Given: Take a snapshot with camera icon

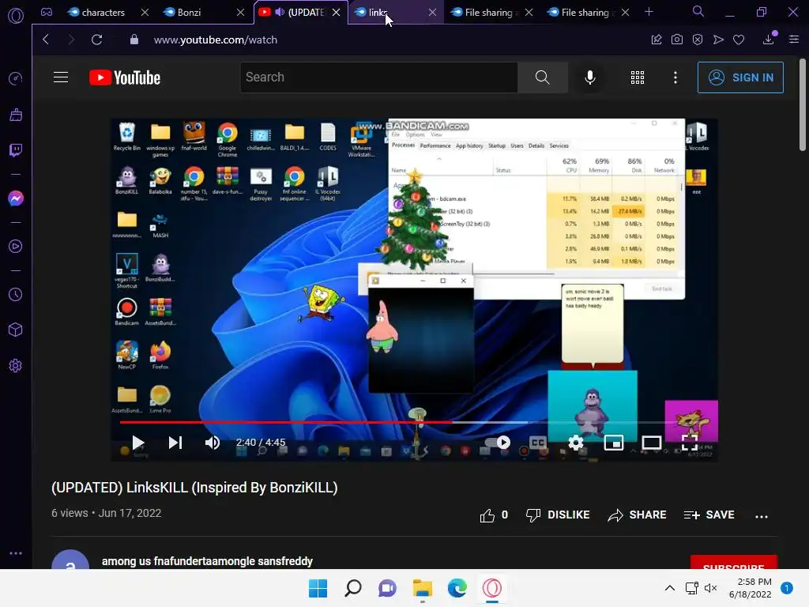Looking at the screenshot, I should click(x=677, y=40).
